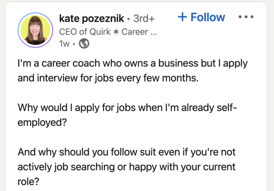
Task: Click the line "Why would I apply for jobs"
Action: pos(127,107)
